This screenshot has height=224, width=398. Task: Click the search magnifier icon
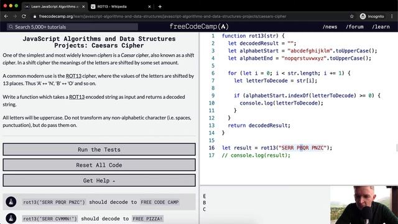tap(11, 27)
